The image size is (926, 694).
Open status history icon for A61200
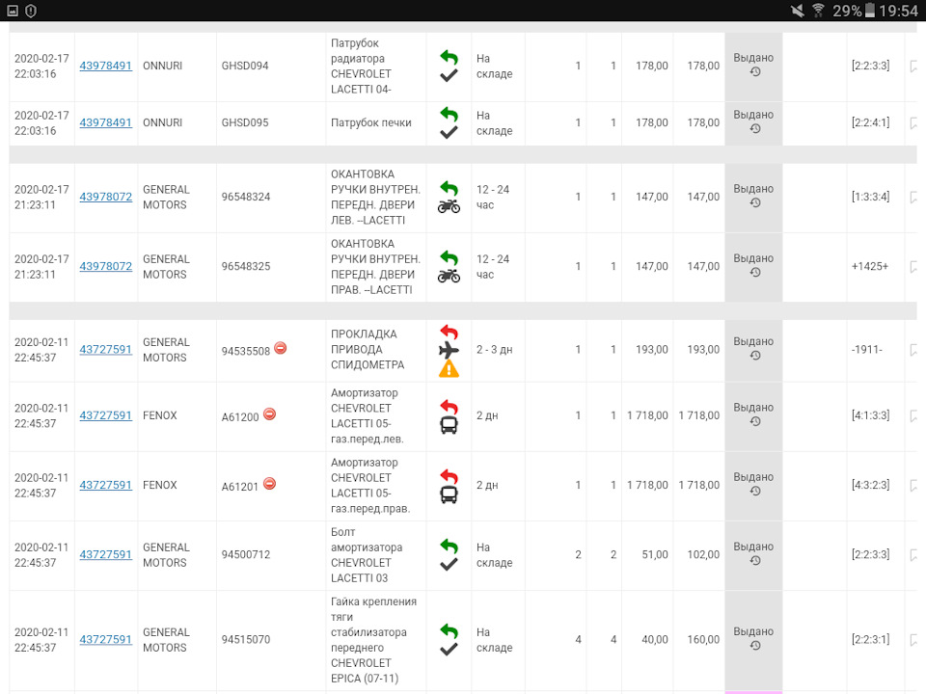click(x=754, y=422)
